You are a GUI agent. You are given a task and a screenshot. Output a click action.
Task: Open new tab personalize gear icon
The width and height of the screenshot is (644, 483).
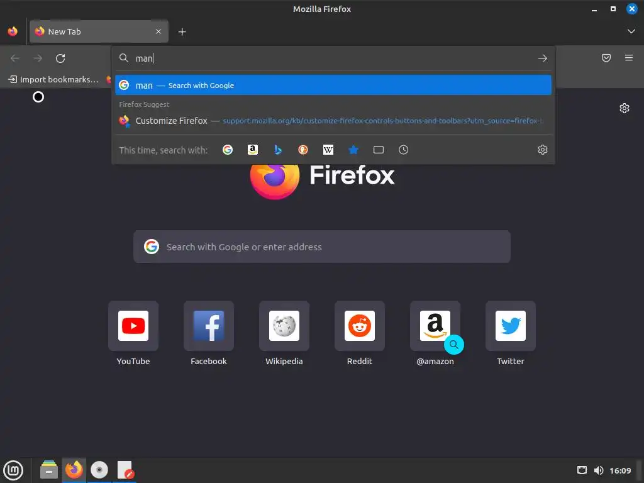[x=624, y=108]
